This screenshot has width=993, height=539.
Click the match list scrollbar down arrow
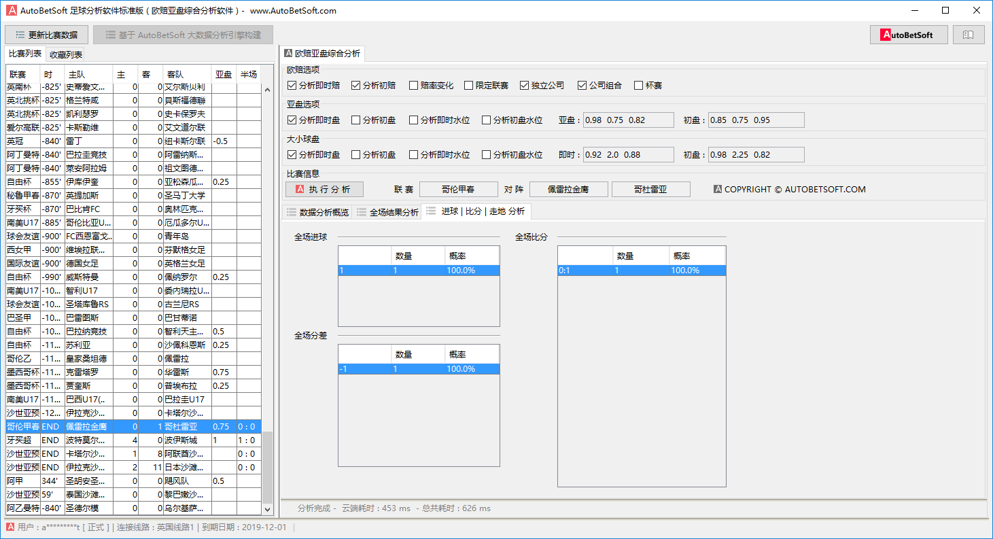coord(266,508)
